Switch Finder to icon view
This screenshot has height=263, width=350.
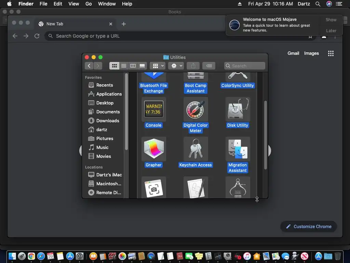(x=114, y=66)
